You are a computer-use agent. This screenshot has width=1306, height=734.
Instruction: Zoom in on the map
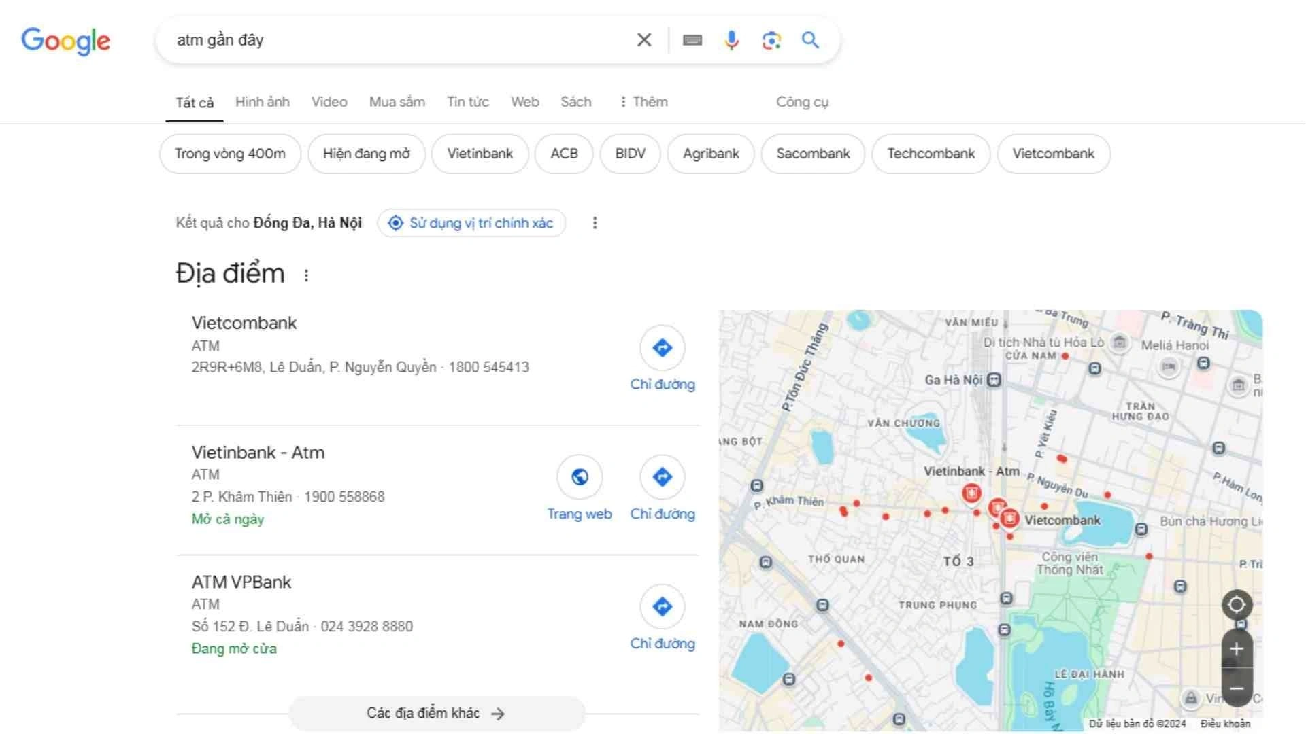(x=1237, y=649)
